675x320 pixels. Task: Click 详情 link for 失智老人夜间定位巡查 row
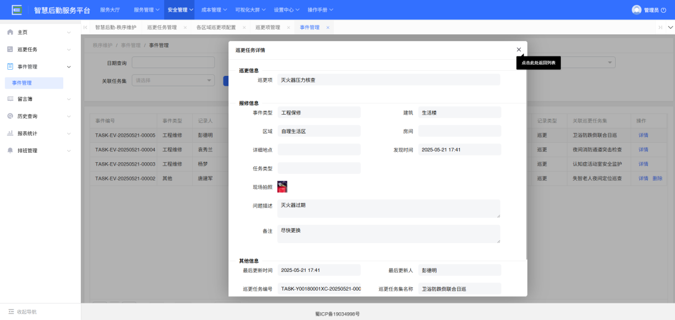point(643,178)
